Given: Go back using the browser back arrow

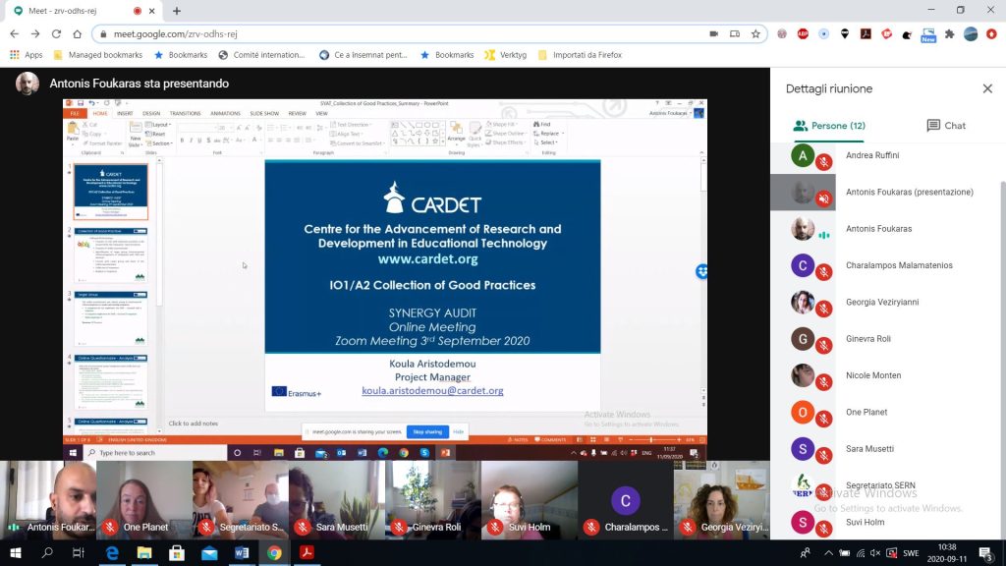Looking at the screenshot, I should (x=14, y=34).
